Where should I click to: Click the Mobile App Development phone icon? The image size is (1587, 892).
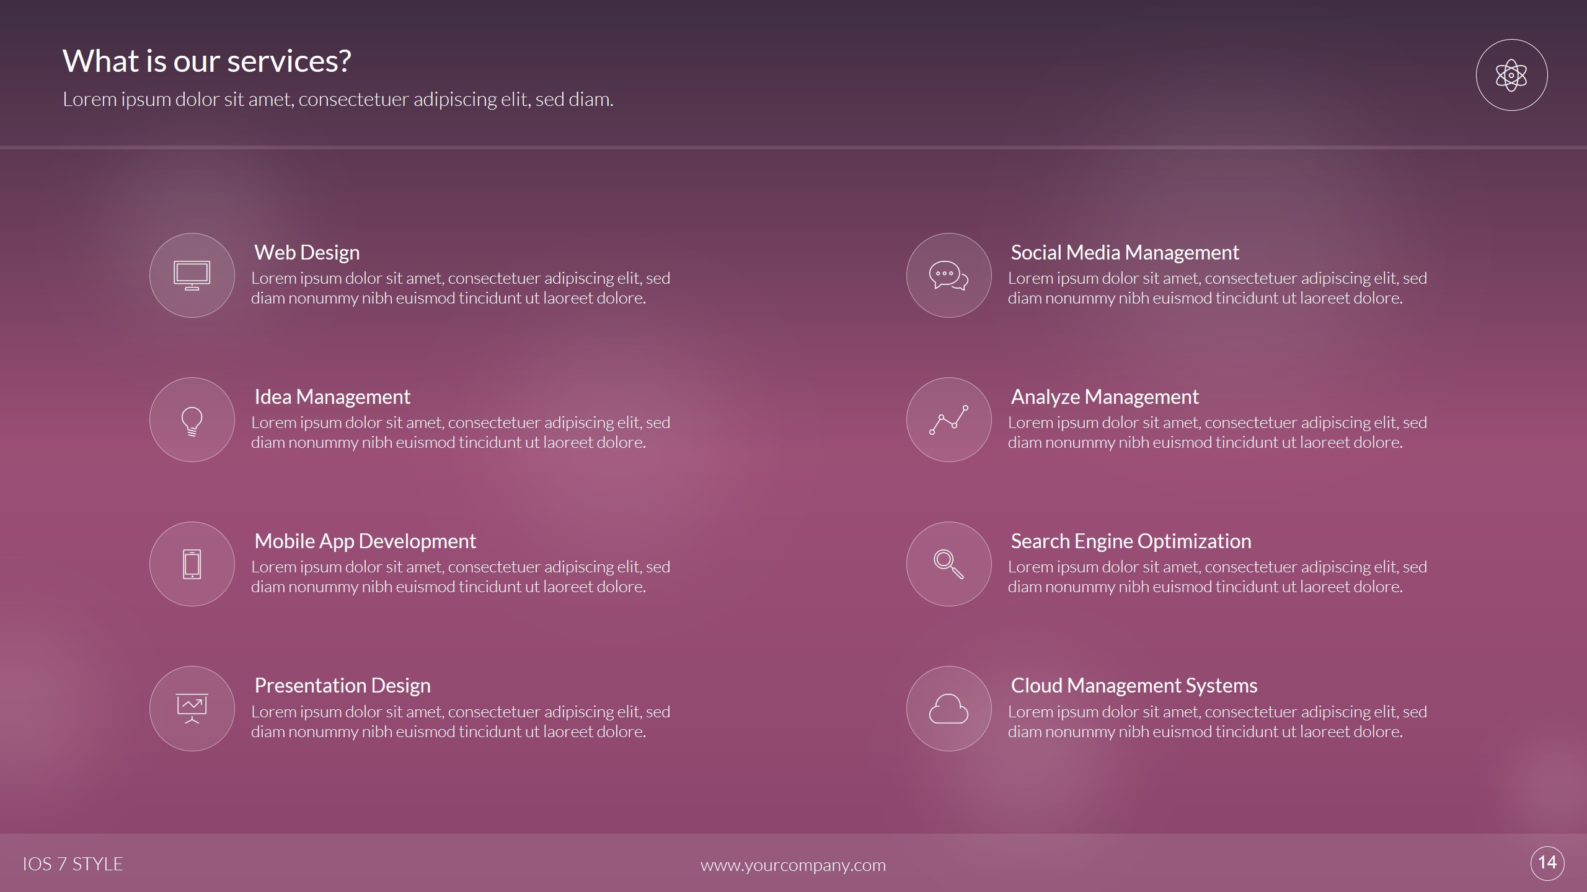tap(192, 564)
